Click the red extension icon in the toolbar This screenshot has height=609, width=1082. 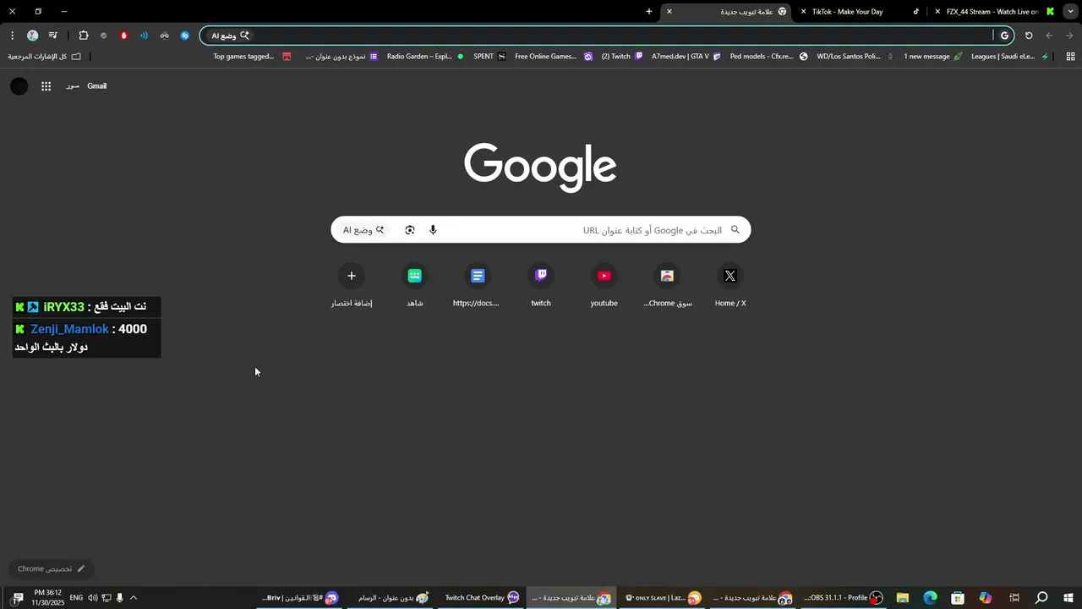(x=124, y=36)
